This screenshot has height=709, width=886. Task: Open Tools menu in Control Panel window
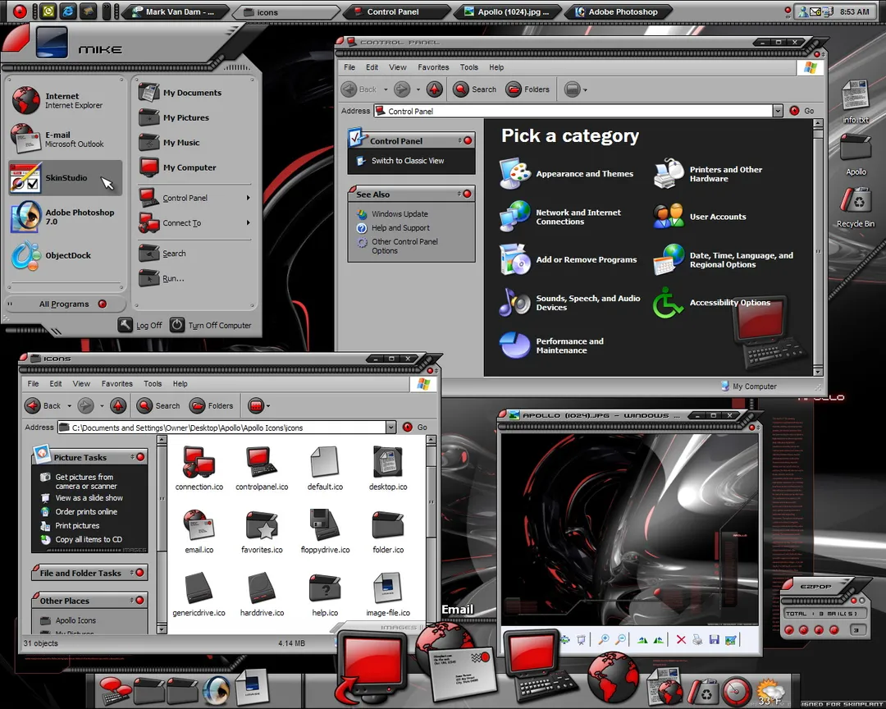(469, 67)
